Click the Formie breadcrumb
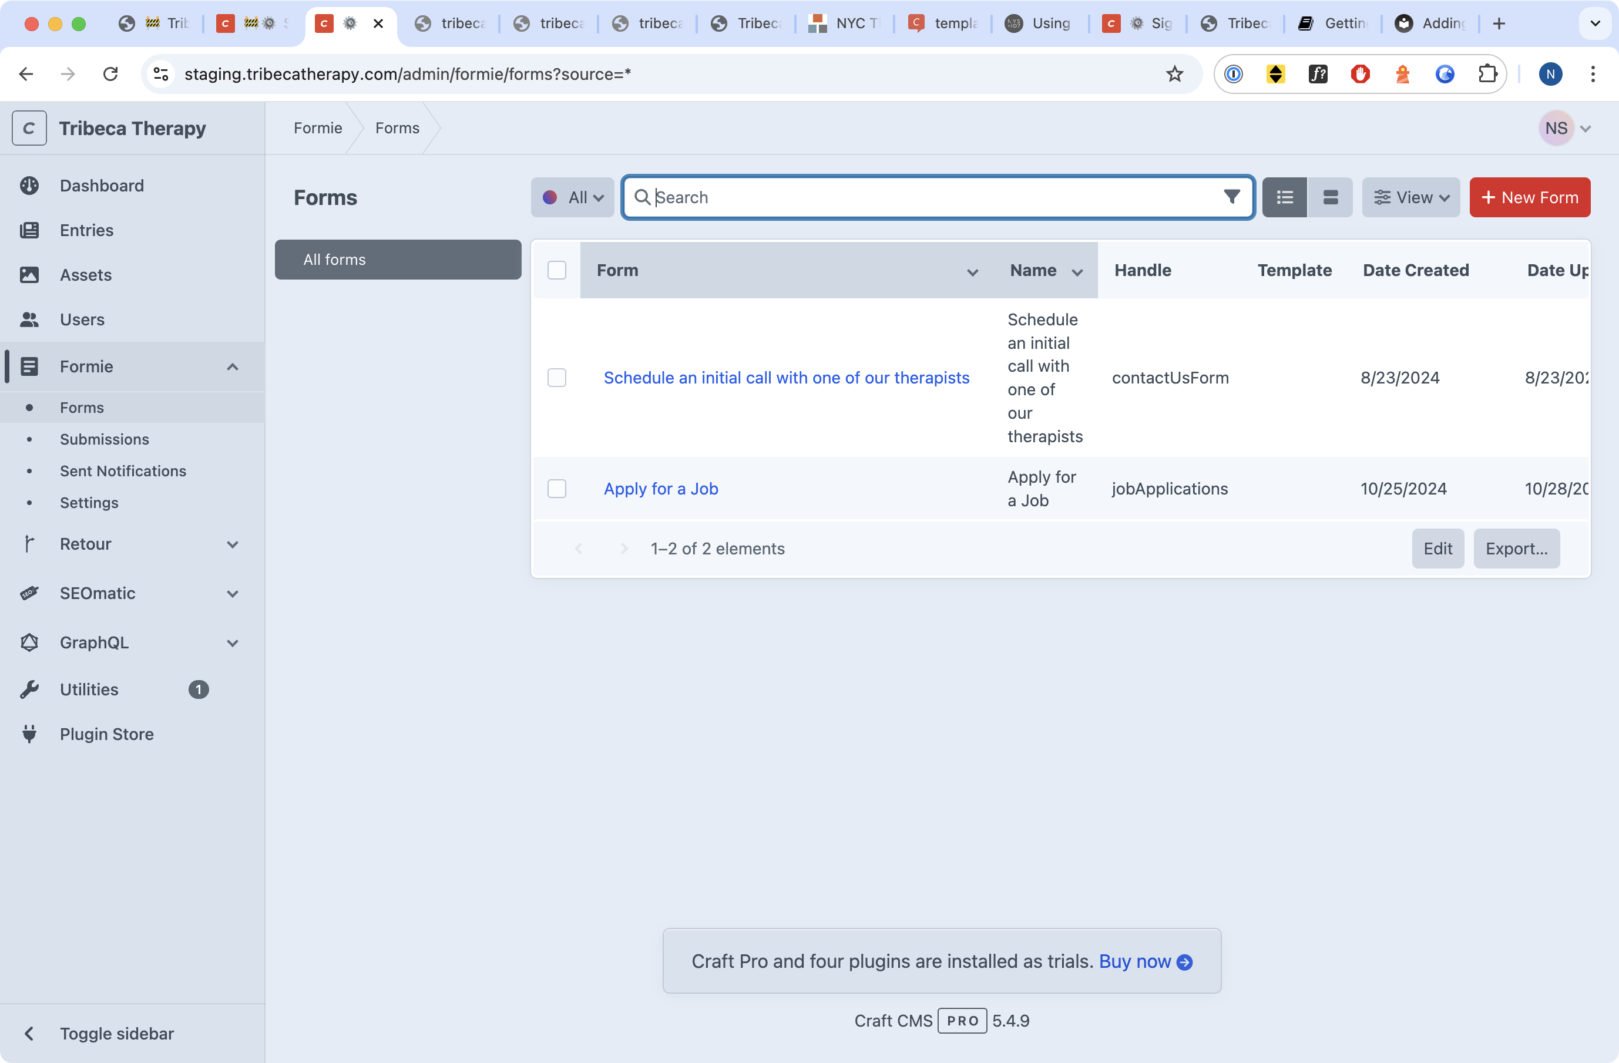 (x=318, y=128)
